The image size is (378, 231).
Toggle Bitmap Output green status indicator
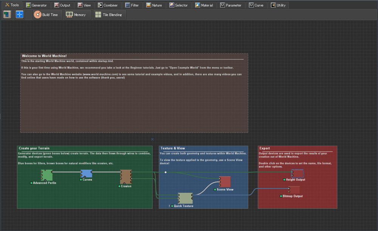[281, 196]
